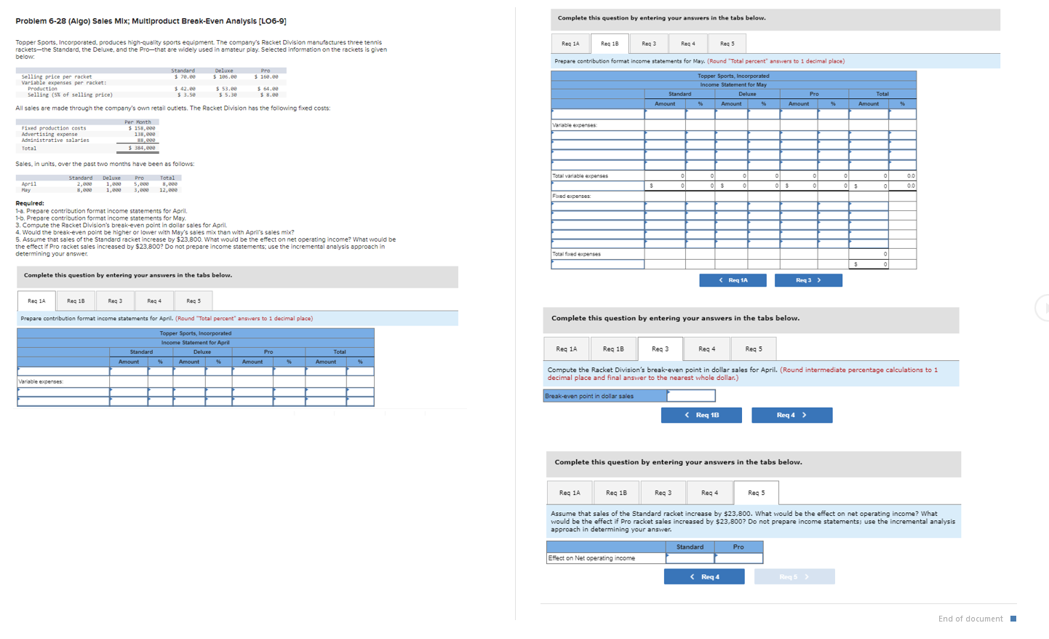
Task: Click the '< Req 1B' back button
Action: pyautogui.click(x=701, y=415)
